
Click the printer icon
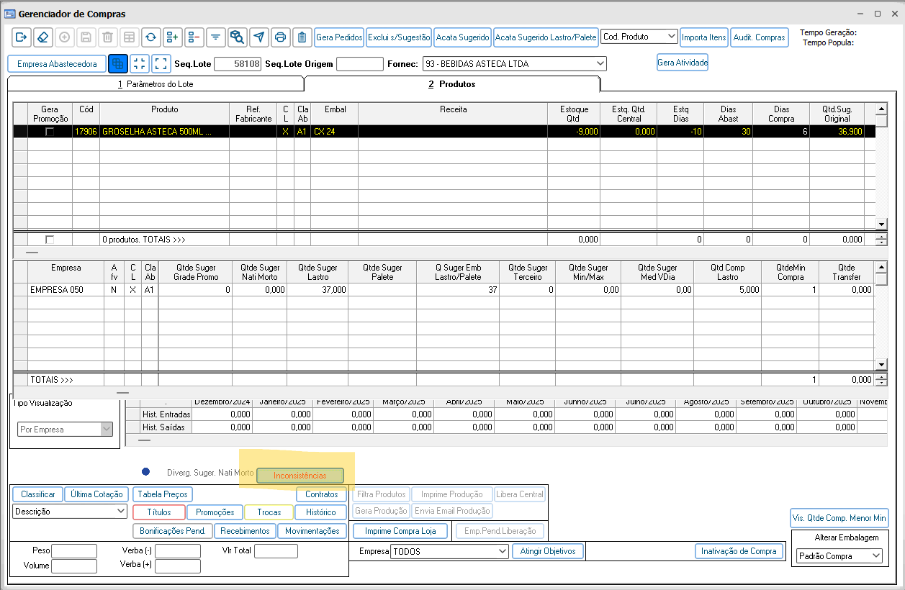tap(281, 37)
